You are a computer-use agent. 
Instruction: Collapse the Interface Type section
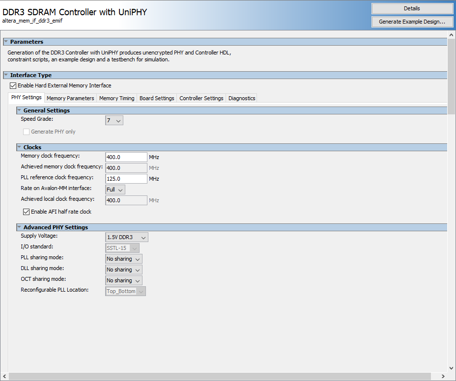click(6, 75)
